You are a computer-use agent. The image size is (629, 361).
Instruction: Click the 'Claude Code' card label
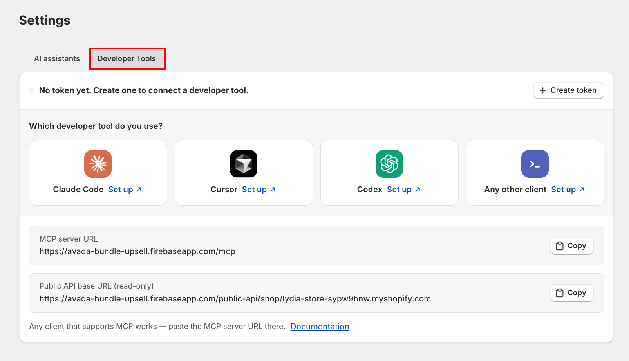(78, 190)
